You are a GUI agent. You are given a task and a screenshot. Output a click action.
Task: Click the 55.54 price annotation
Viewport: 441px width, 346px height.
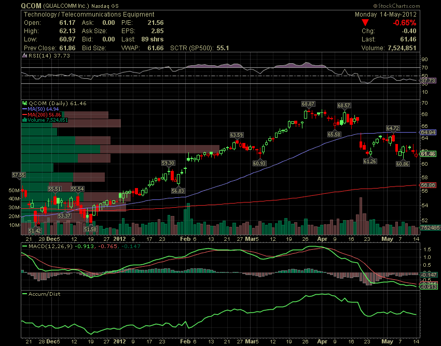77,189
